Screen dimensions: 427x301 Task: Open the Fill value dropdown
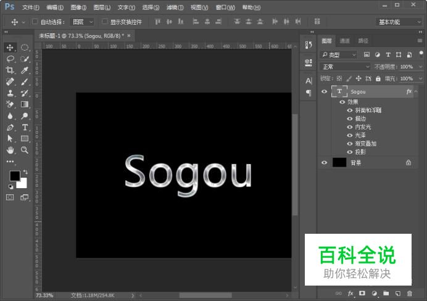point(420,79)
